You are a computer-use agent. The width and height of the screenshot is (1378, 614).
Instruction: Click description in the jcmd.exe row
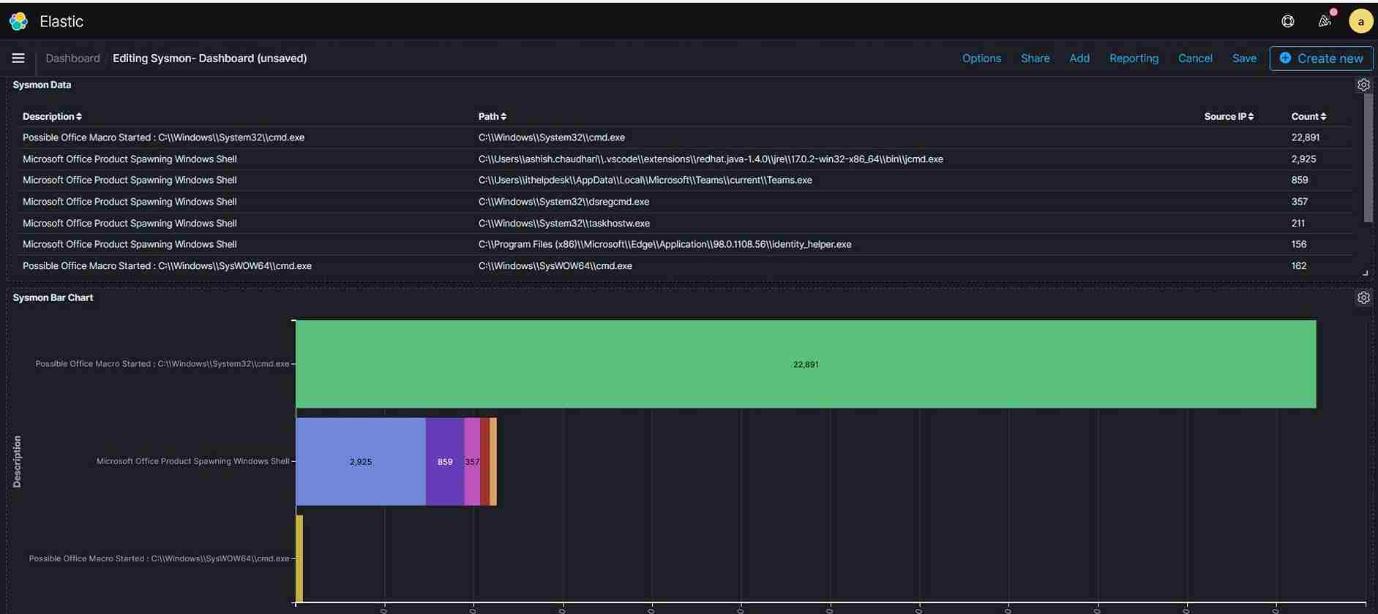[130, 159]
